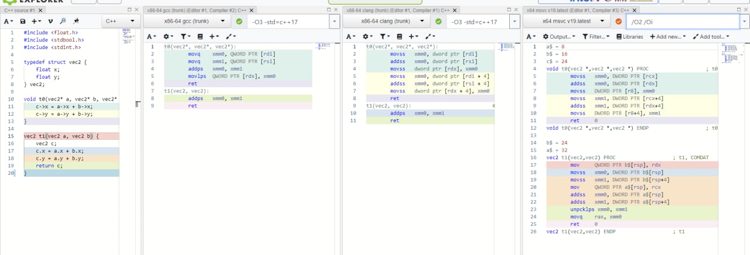Click gcc compiler success status icon
This screenshot has height=255, width=750.
(x=238, y=22)
